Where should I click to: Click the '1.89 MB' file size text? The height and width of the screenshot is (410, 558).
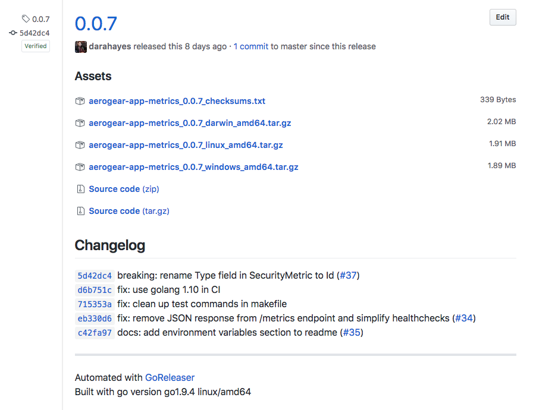point(501,166)
